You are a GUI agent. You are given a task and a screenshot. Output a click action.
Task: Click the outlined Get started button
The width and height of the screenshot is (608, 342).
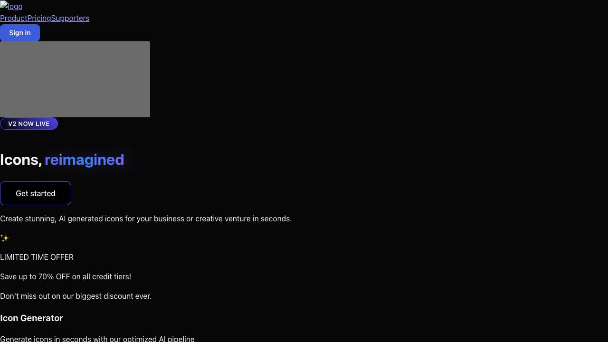coord(36,193)
